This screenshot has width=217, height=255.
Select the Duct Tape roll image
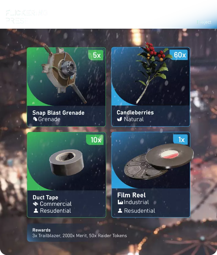[x=67, y=162]
